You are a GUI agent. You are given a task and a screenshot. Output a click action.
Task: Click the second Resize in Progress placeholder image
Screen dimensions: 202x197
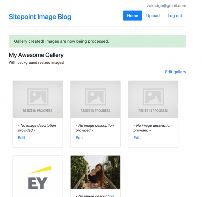[95, 99]
